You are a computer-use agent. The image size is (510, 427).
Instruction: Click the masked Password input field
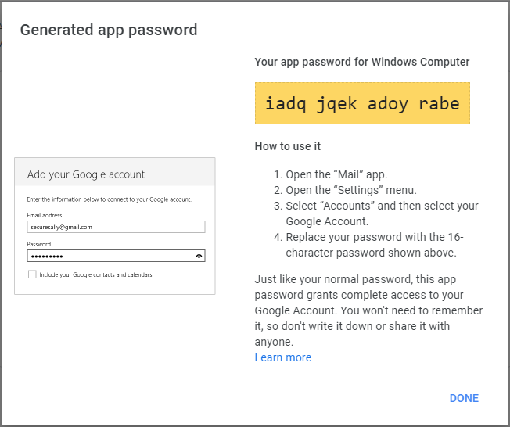pos(110,256)
